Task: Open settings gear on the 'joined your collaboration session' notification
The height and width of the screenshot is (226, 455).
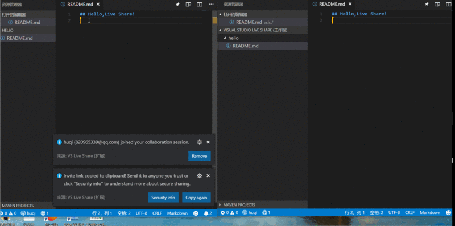Action: 200,142
